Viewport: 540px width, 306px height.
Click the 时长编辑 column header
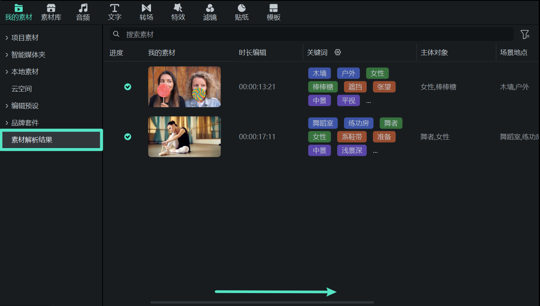[253, 53]
